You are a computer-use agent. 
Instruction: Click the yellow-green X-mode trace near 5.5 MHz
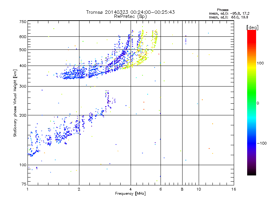pos(155,41)
